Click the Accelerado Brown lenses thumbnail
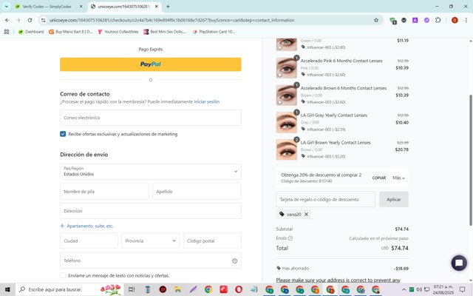This screenshot has width=473, height=296. coord(286,95)
